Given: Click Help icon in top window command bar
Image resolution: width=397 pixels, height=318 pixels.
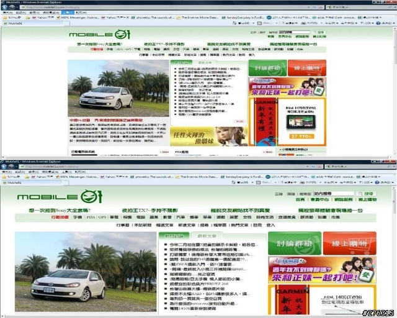Looking at the screenshot, I should (378, 23).
